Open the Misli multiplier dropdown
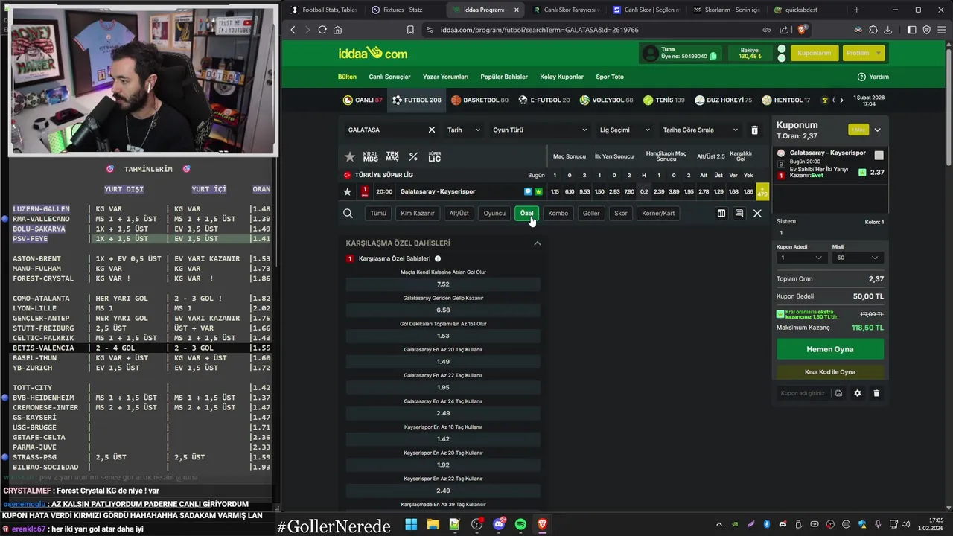The height and width of the screenshot is (536, 953). click(x=858, y=258)
